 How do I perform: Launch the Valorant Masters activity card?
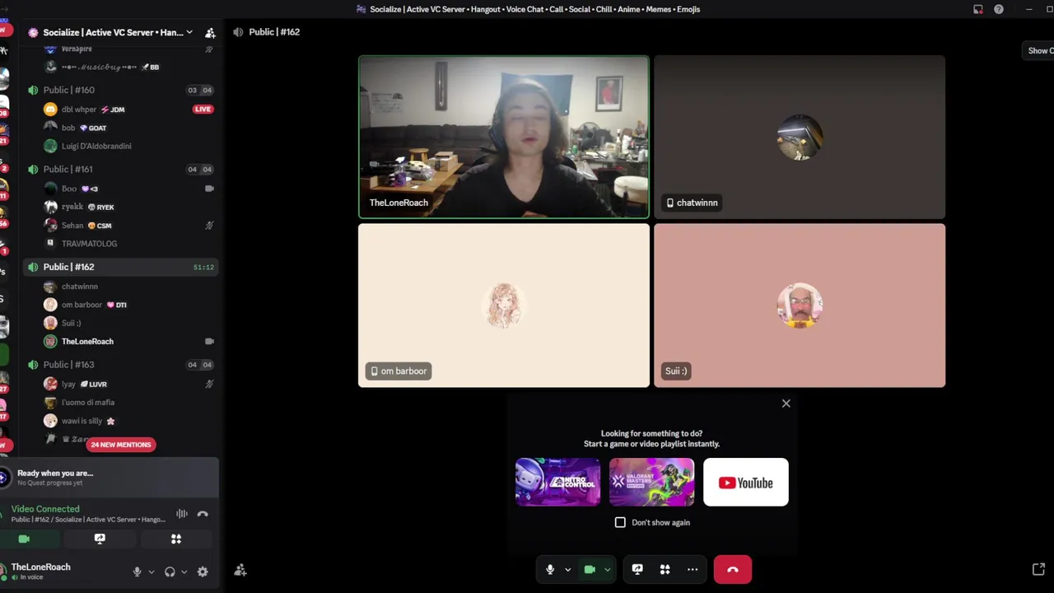tap(651, 483)
